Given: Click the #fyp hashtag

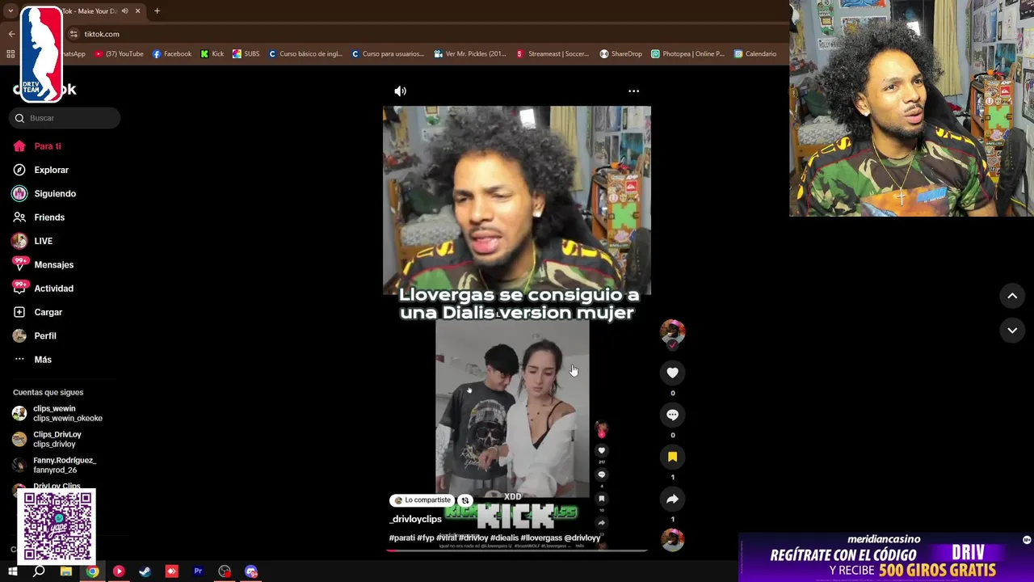Looking at the screenshot, I should coord(426,538).
